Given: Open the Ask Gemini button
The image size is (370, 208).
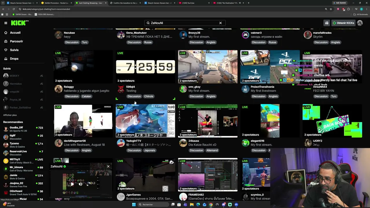Looking at the screenshot, I should tap(340, 3).
